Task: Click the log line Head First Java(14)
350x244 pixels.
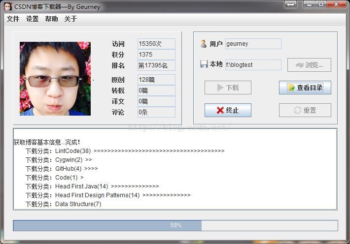Action: (x=92, y=186)
